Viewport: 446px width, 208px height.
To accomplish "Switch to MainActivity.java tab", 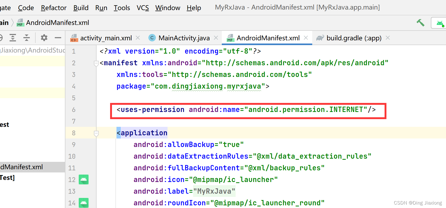I will pyautogui.click(x=184, y=38).
